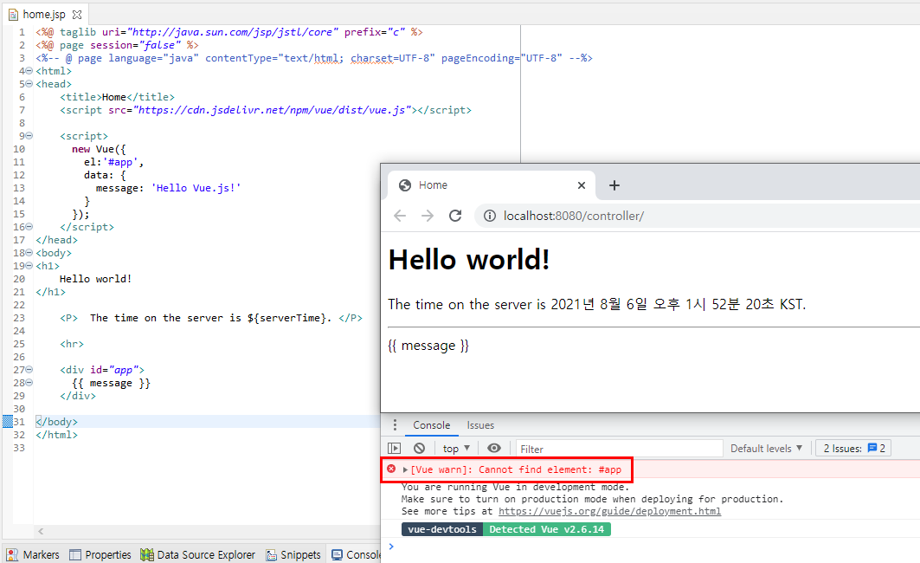
Task: Open the Default levels dropdown
Action: [x=766, y=449]
